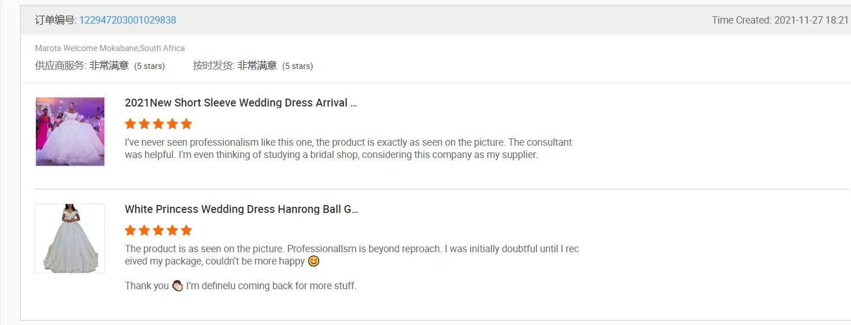Screen dimensions: 851x325
Task: Click first star of White Princess dress rating
Action: (x=130, y=230)
